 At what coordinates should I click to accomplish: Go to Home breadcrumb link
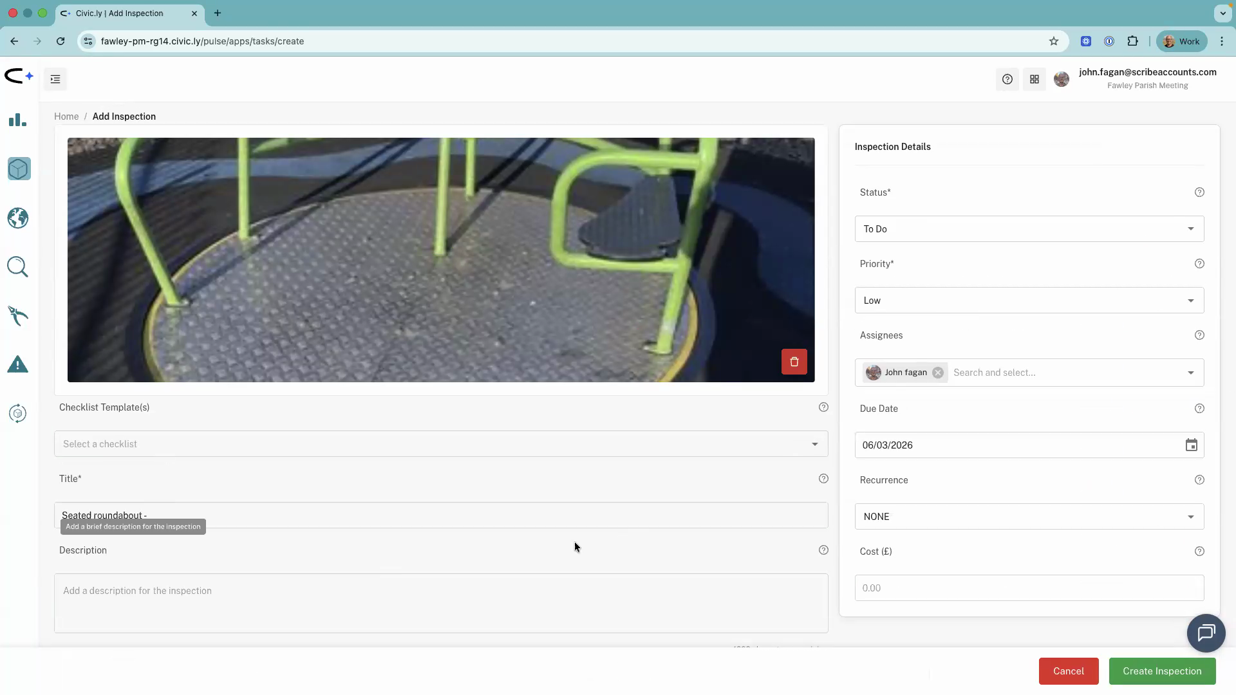pos(66,116)
